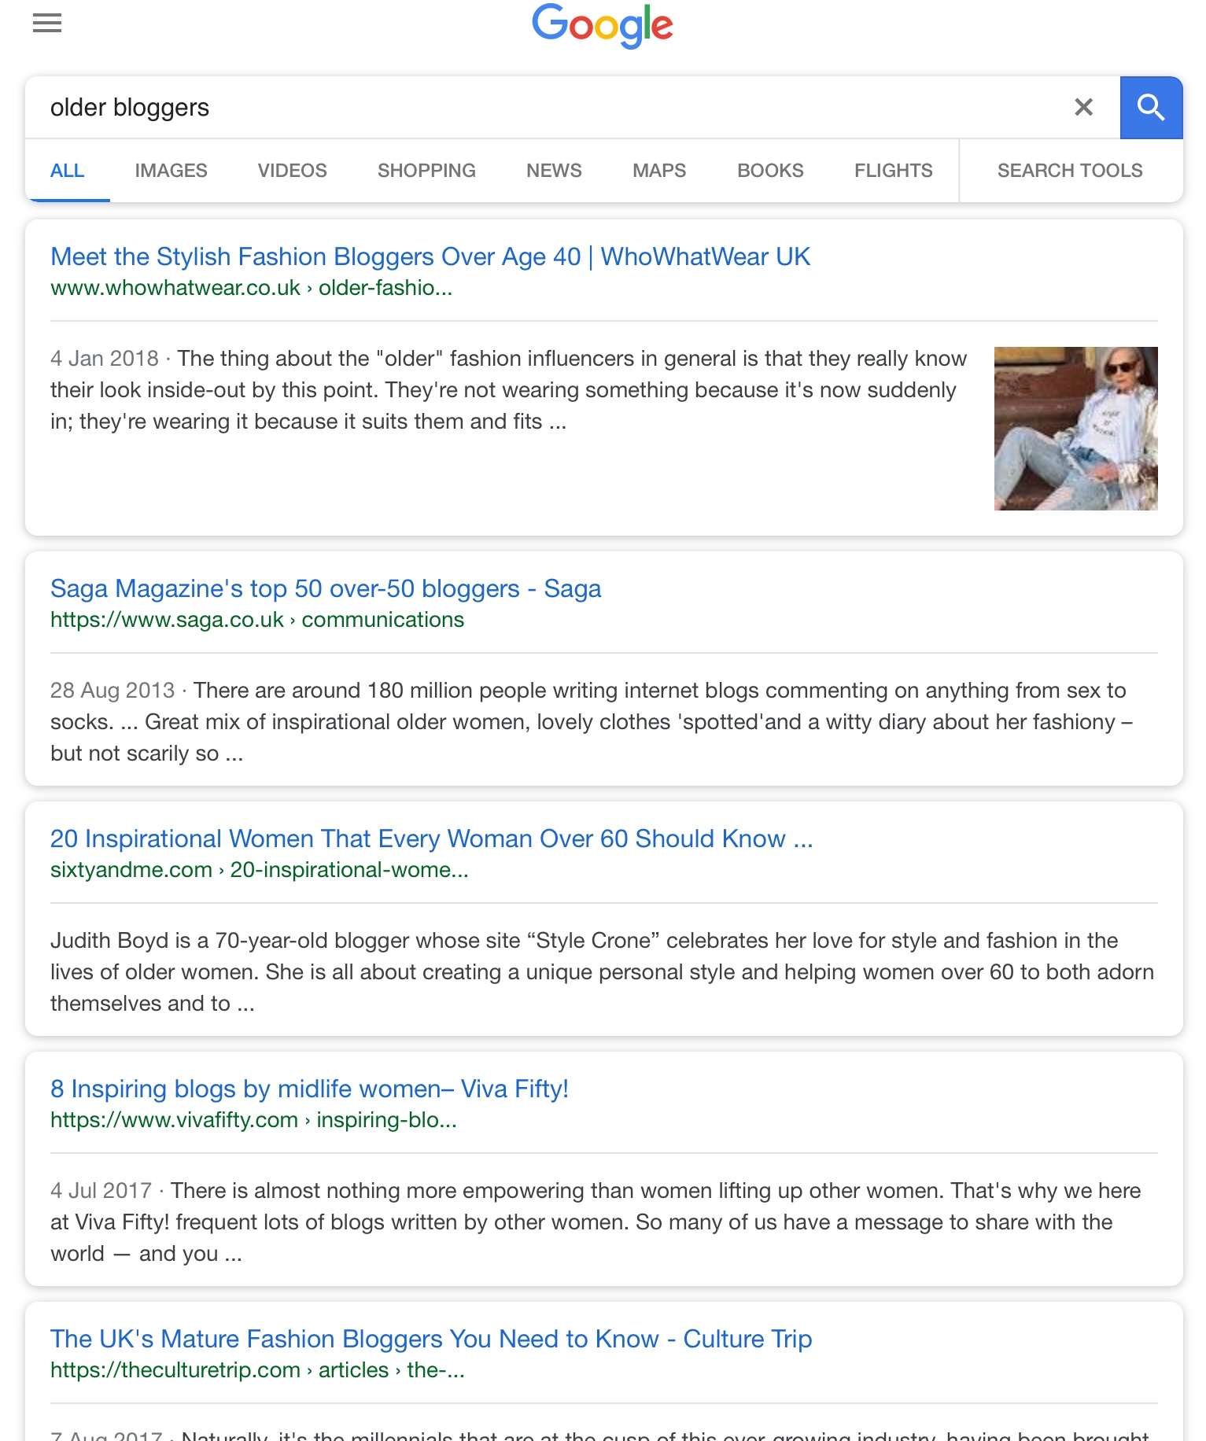Viewport: 1206px width, 1441px height.
Task: Open the hamburger menu
Action: [47, 24]
